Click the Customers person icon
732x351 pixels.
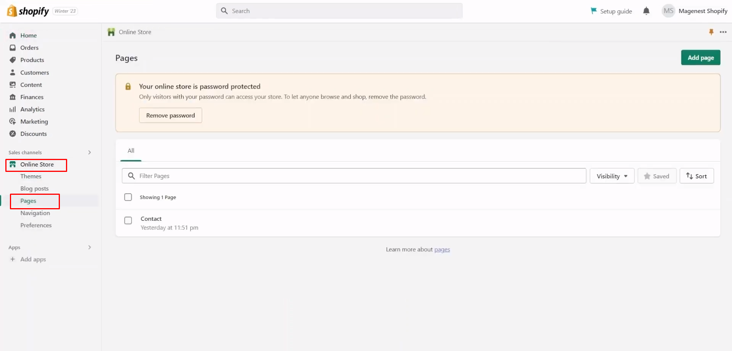[13, 72]
